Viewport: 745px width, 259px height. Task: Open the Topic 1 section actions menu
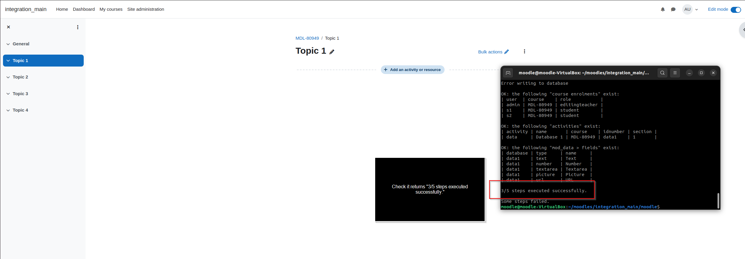coord(524,51)
